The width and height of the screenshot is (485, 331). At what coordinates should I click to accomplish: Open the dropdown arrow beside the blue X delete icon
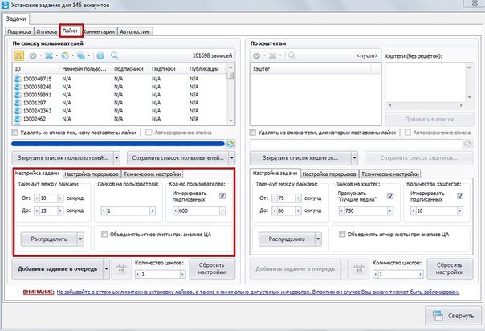coord(56,56)
